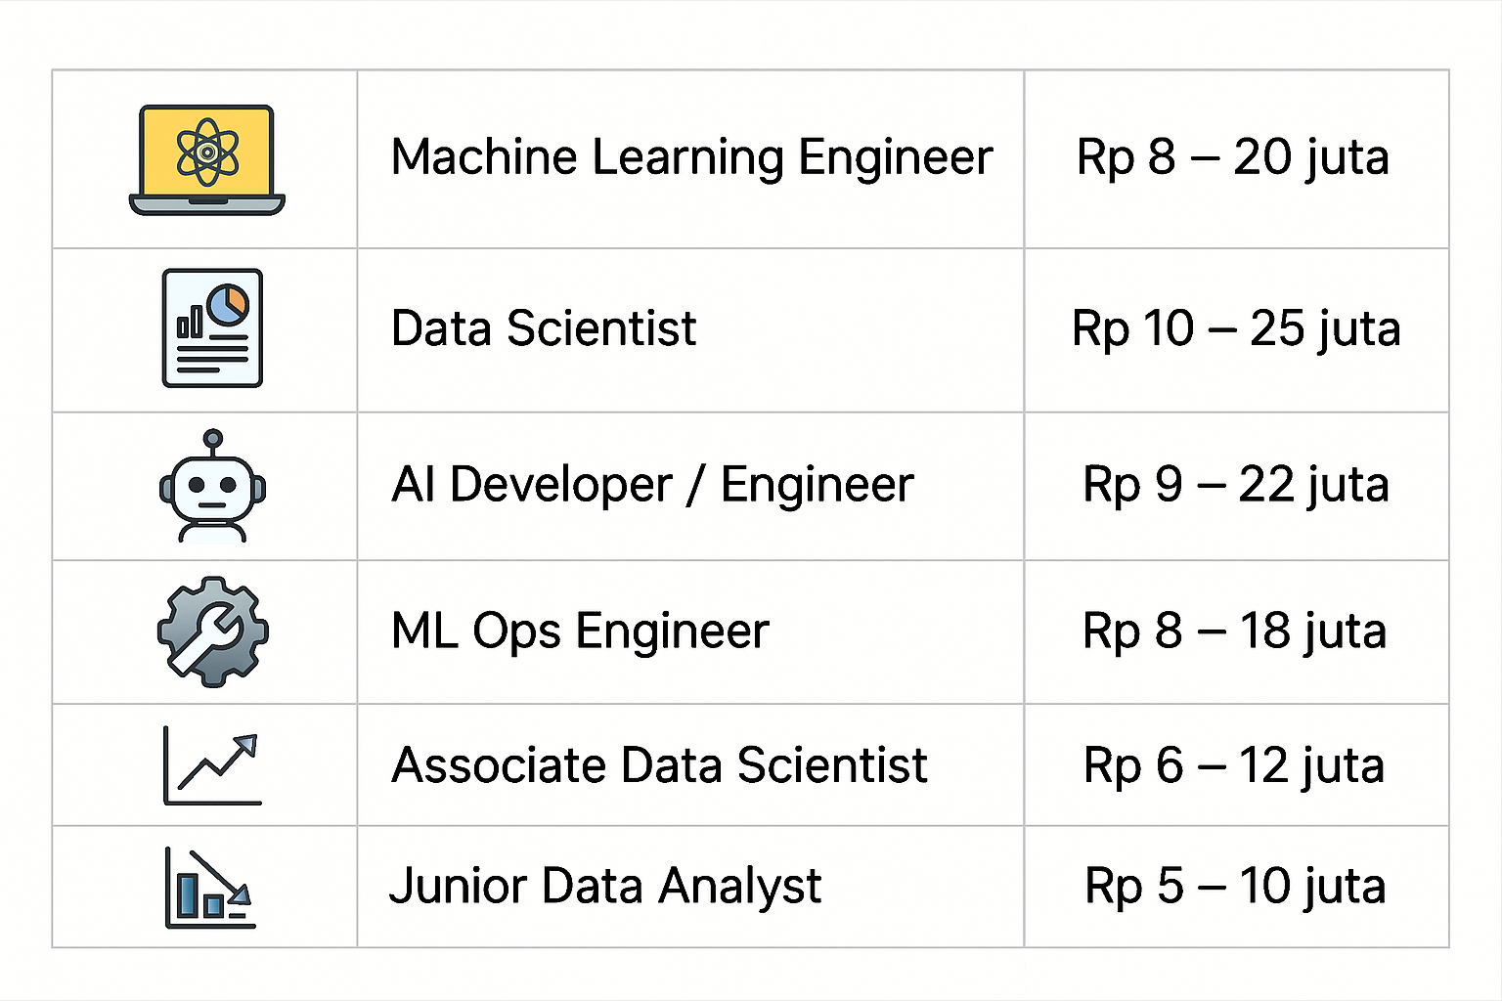Click the AI Developer / Engineer label
1502x1001 pixels.
[x=652, y=485]
